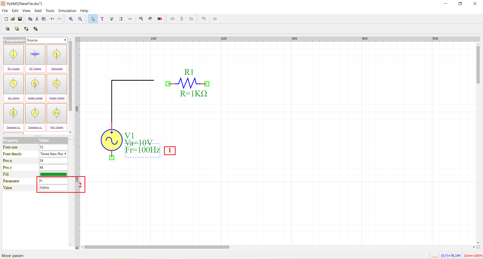Rotate the selected component

(191, 19)
